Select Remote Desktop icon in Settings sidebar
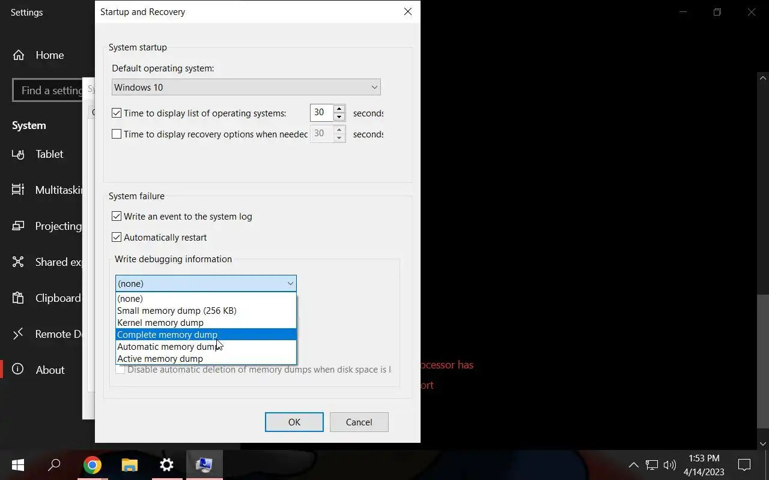Image resolution: width=769 pixels, height=480 pixels. pyautogui.click(x=18, y=334)
